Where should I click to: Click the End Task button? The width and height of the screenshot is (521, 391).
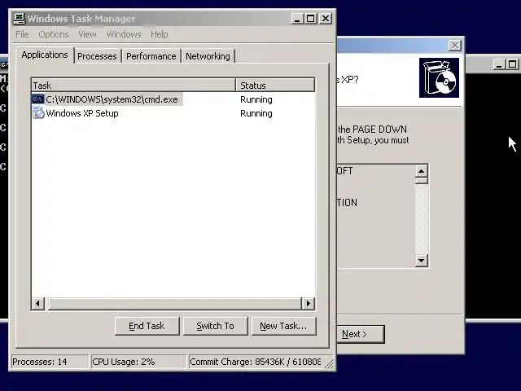[147, 326]
